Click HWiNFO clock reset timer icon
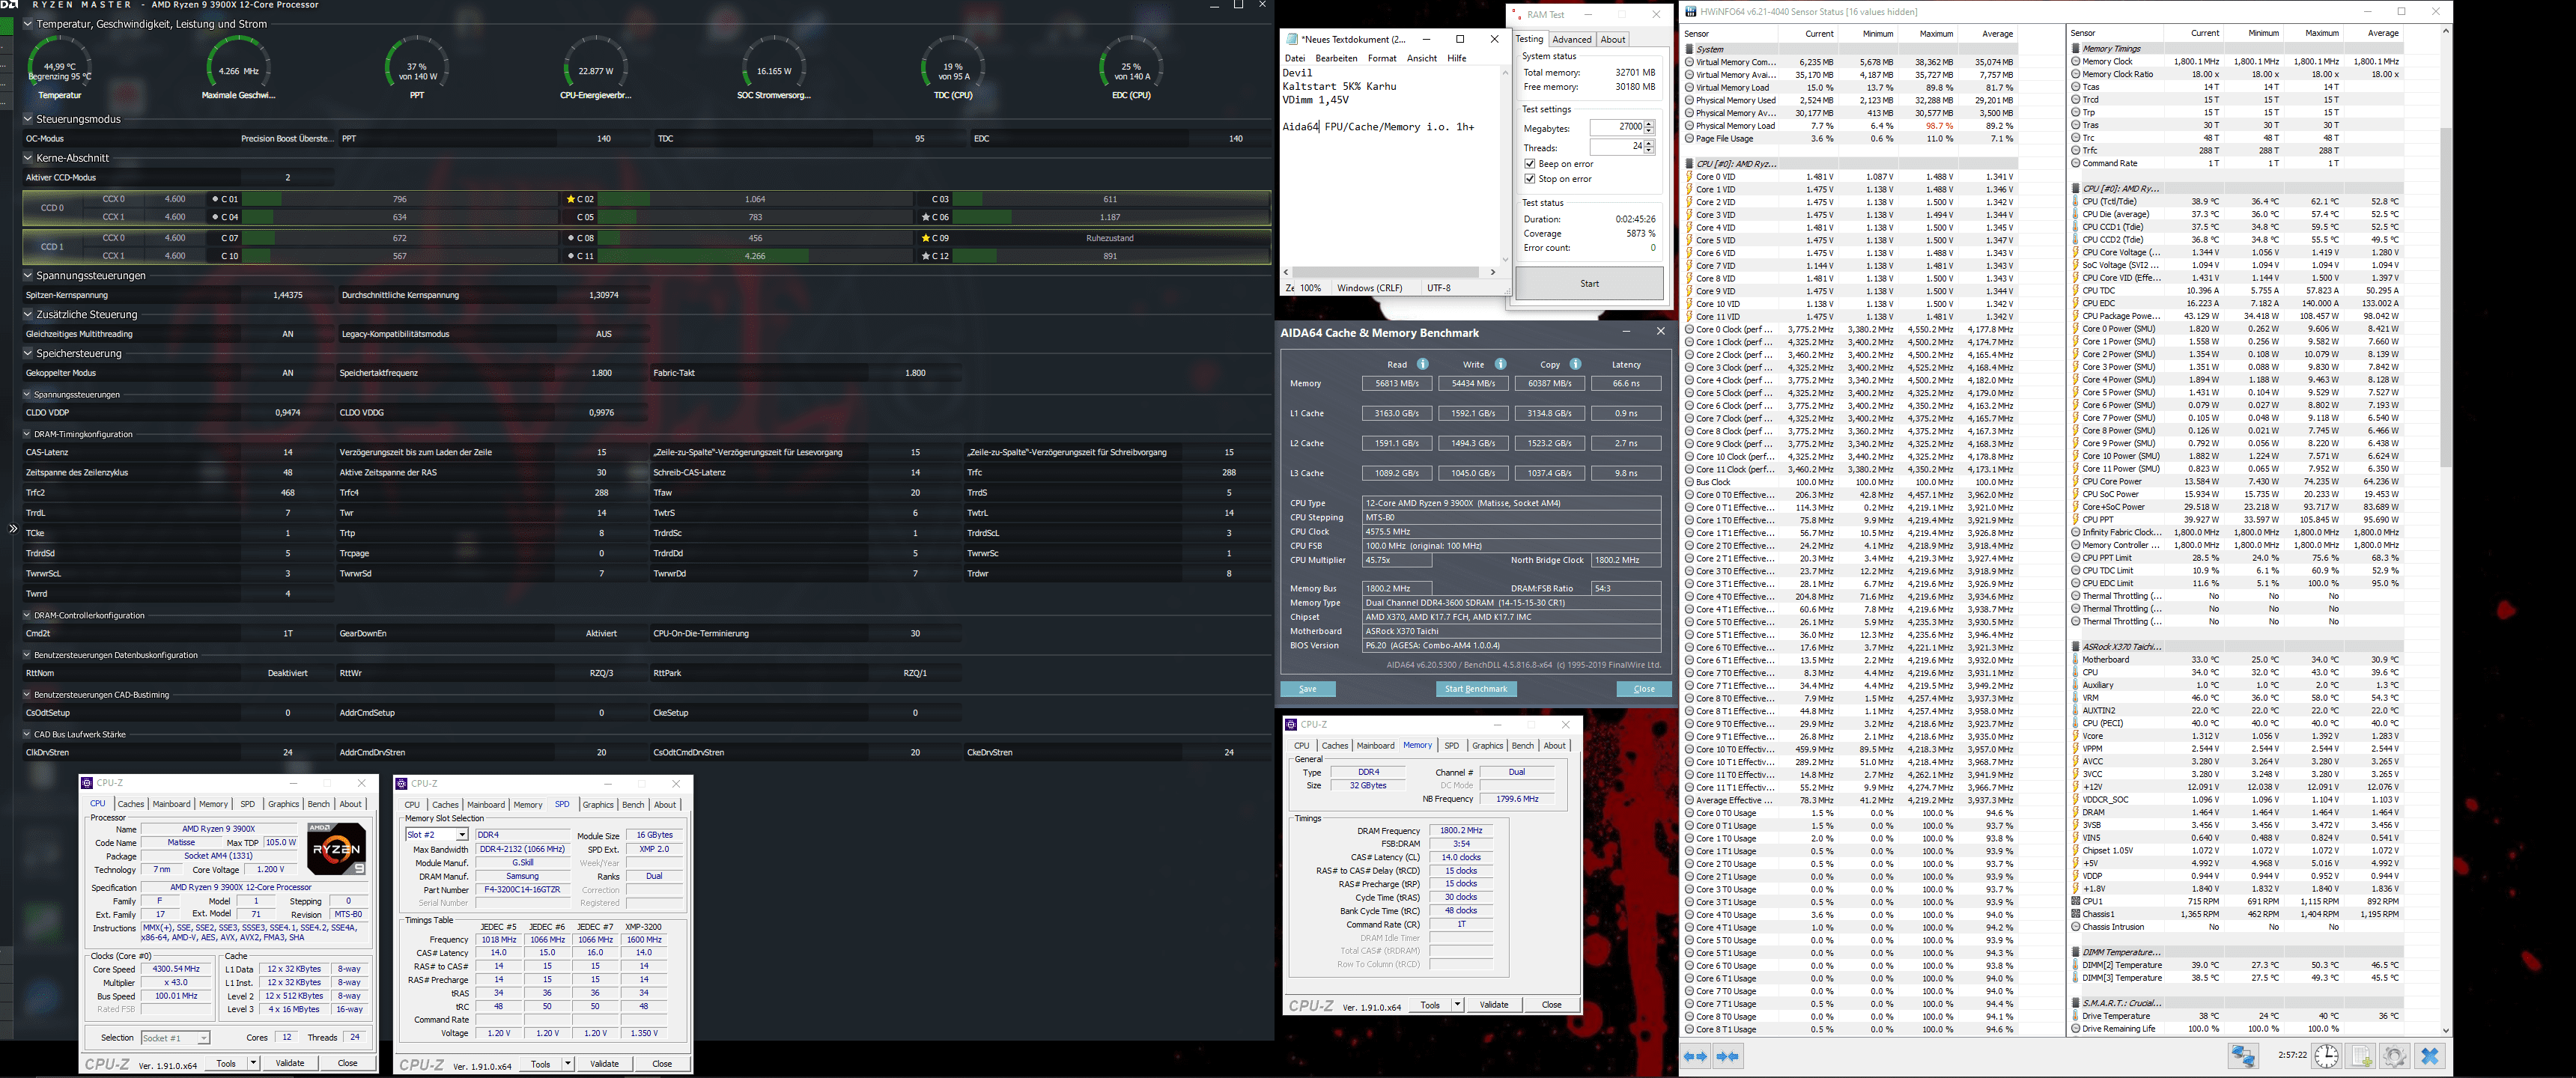 [x=2326, y=1056]
